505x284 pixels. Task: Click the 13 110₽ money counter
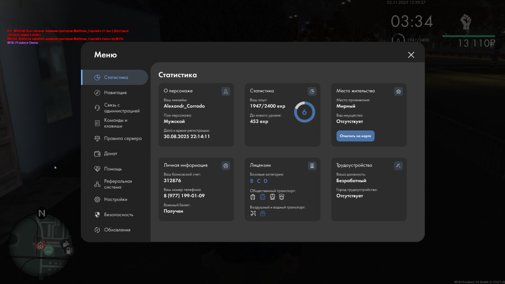point(476,43)
